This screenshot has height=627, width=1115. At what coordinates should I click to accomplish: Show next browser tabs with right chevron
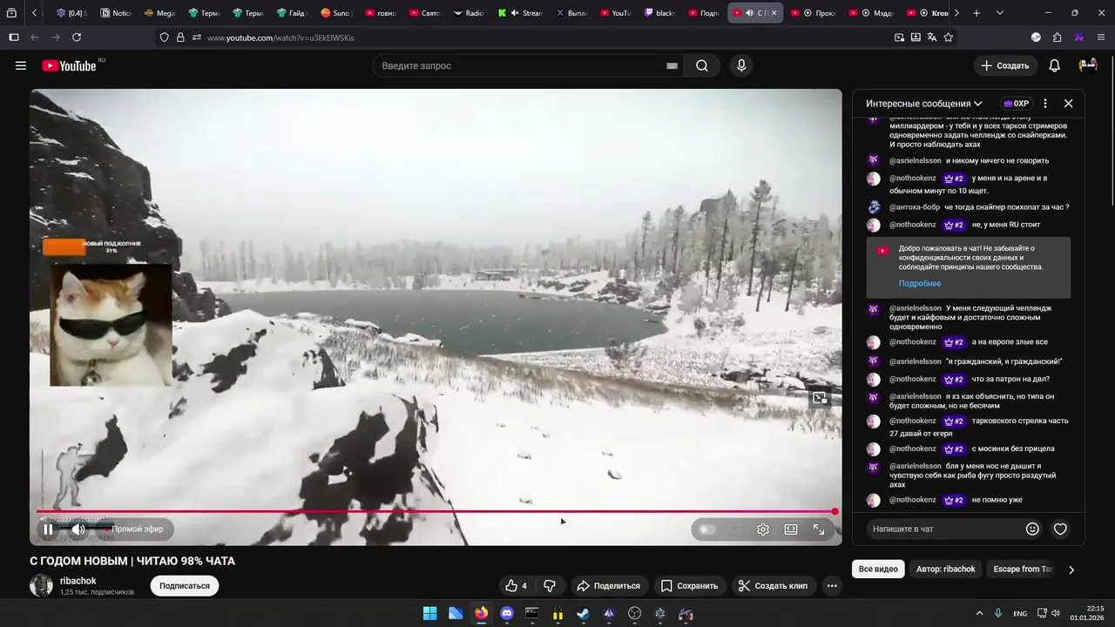956,13
